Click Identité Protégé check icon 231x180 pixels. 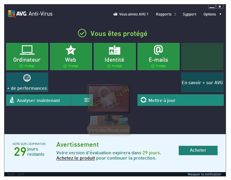pyautogui.click(x=109, y=66)
